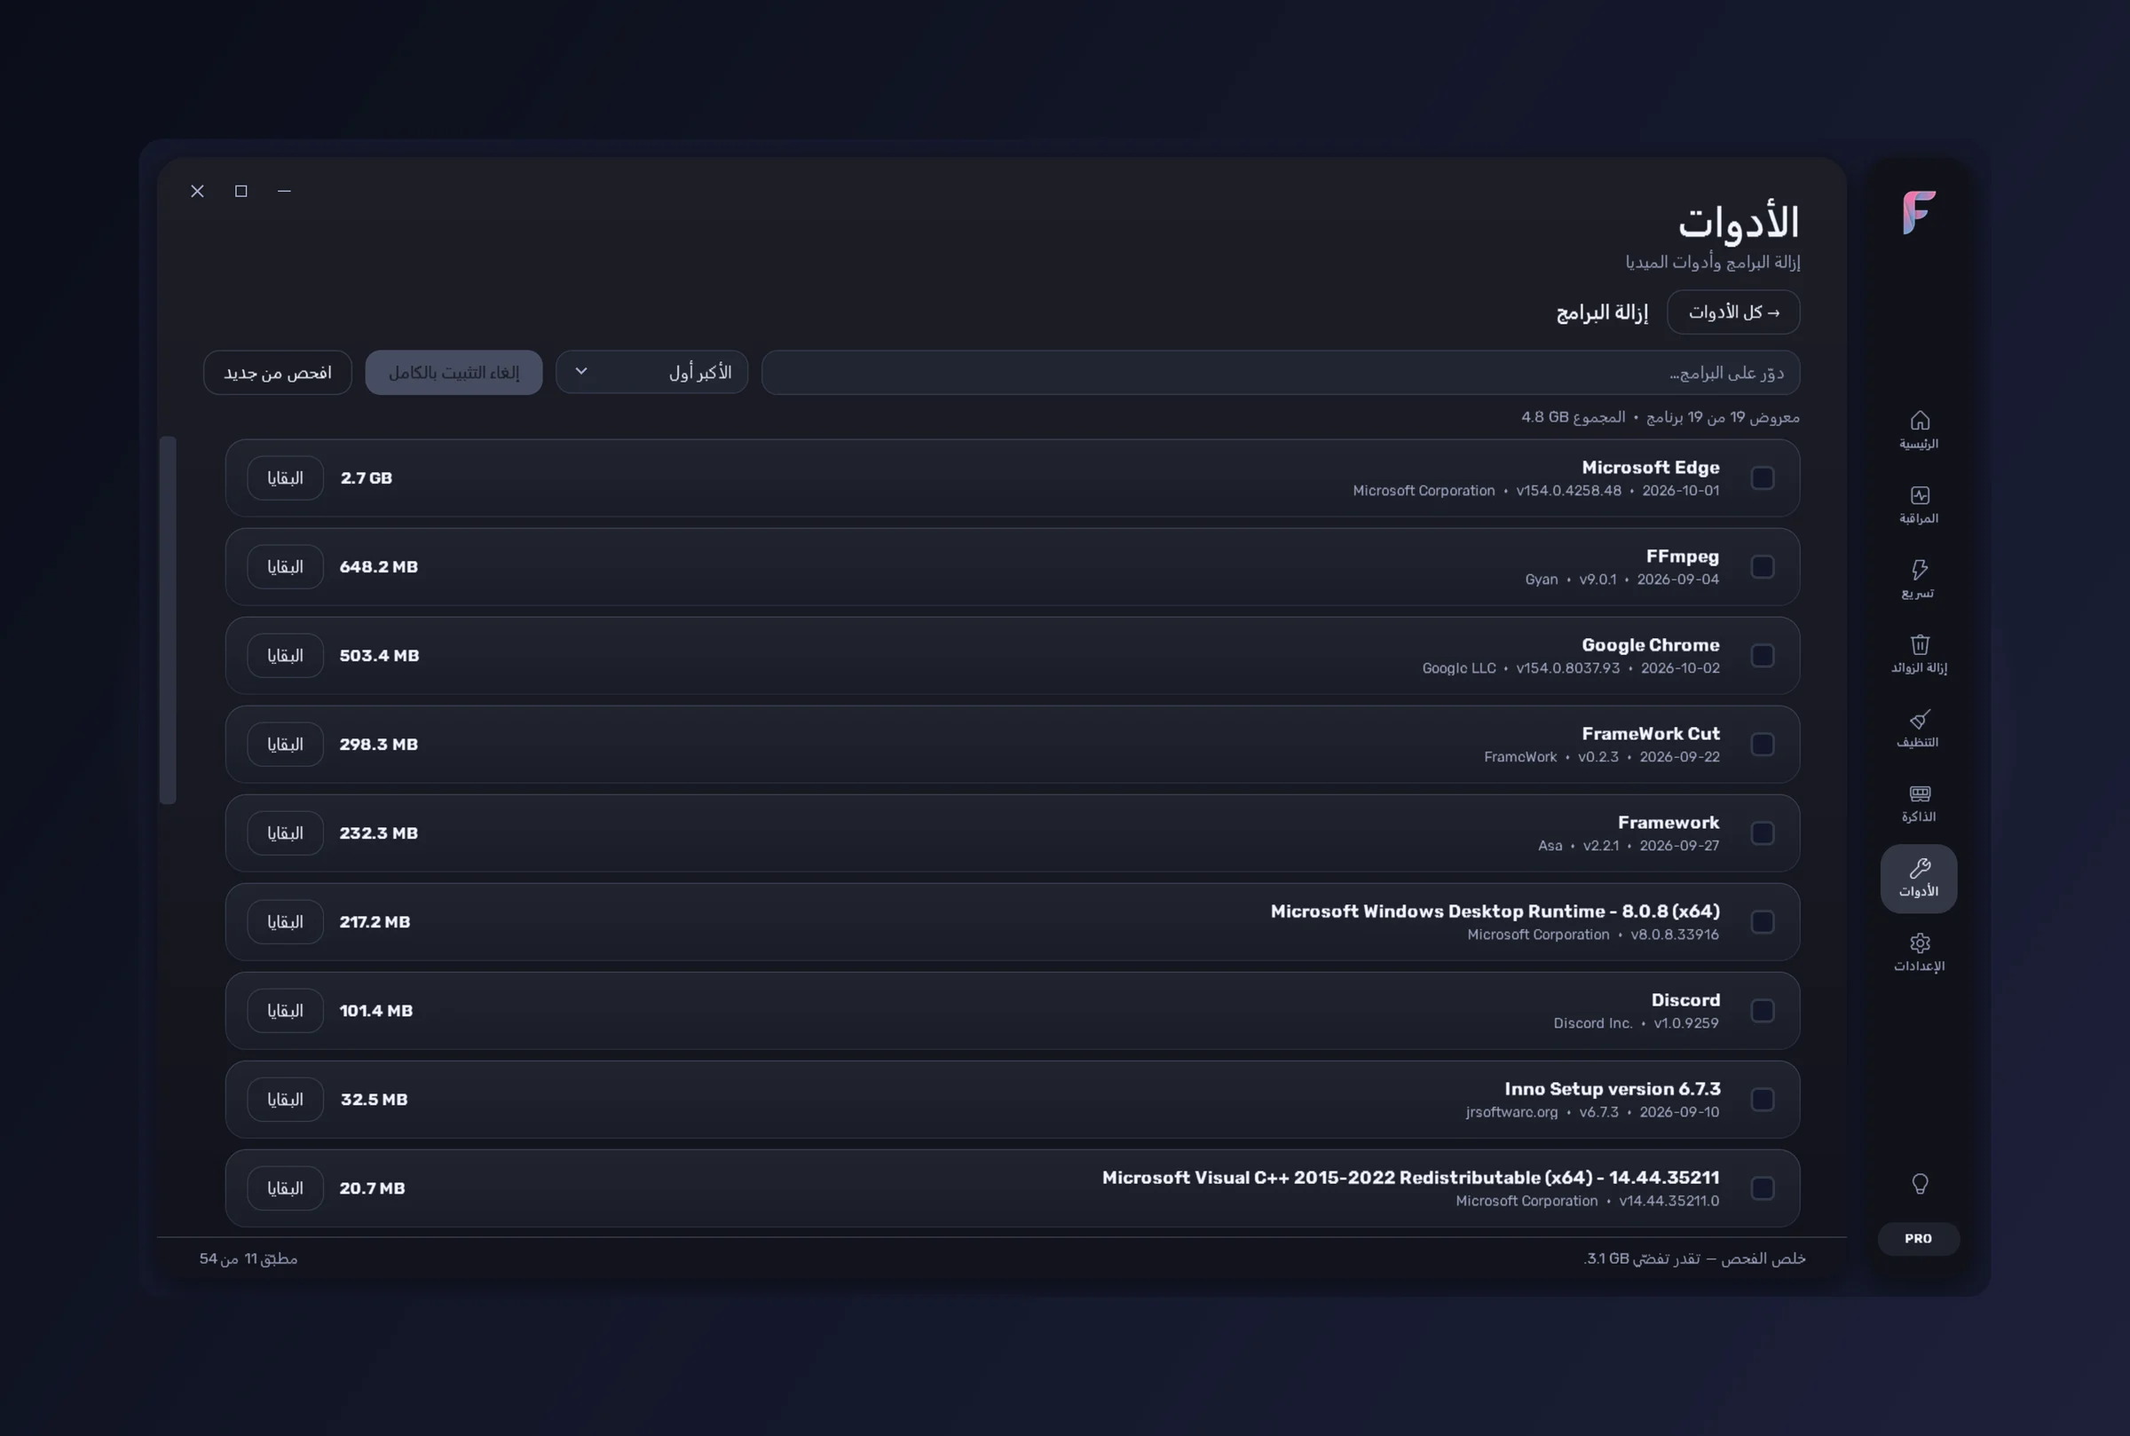Click the 503.4 MB size value
2130x1436 pixels.
point(379,656)
